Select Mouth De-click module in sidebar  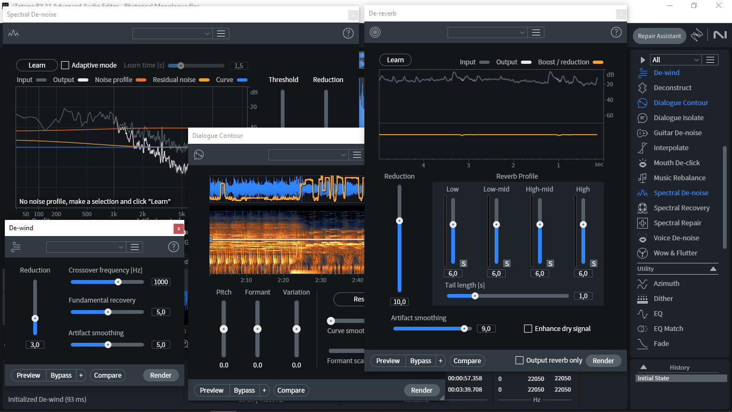(x=677, y=163)
